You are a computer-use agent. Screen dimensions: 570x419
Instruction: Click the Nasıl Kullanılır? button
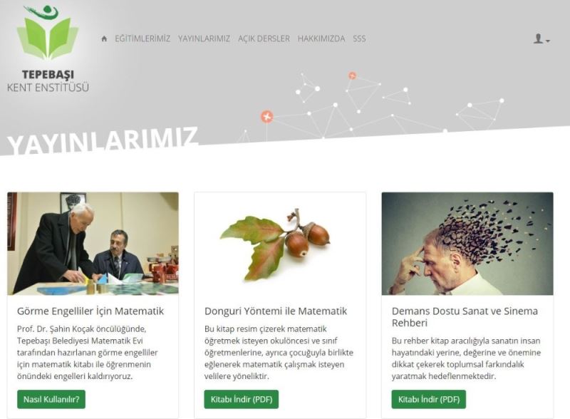tap(51, 399)
